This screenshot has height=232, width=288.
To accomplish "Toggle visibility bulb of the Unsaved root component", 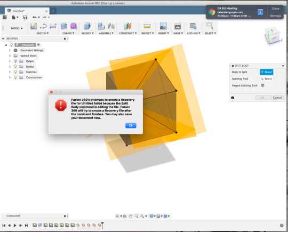I will tap(11, 45).
